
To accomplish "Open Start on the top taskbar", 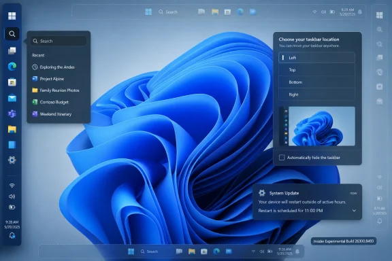I will point(148,12).
